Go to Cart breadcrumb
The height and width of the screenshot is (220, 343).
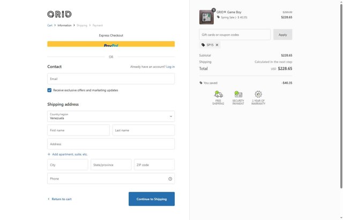pyautogui.click(x=50, y=25)
